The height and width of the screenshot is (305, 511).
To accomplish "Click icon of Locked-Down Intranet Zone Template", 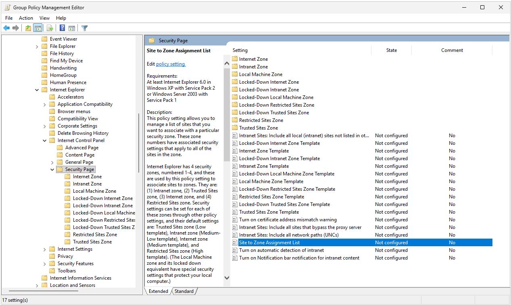I will click(235, 159).
